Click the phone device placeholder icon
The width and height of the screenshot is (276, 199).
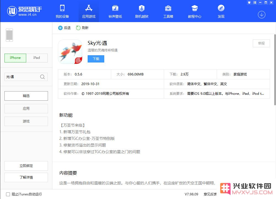pos(9,35)
